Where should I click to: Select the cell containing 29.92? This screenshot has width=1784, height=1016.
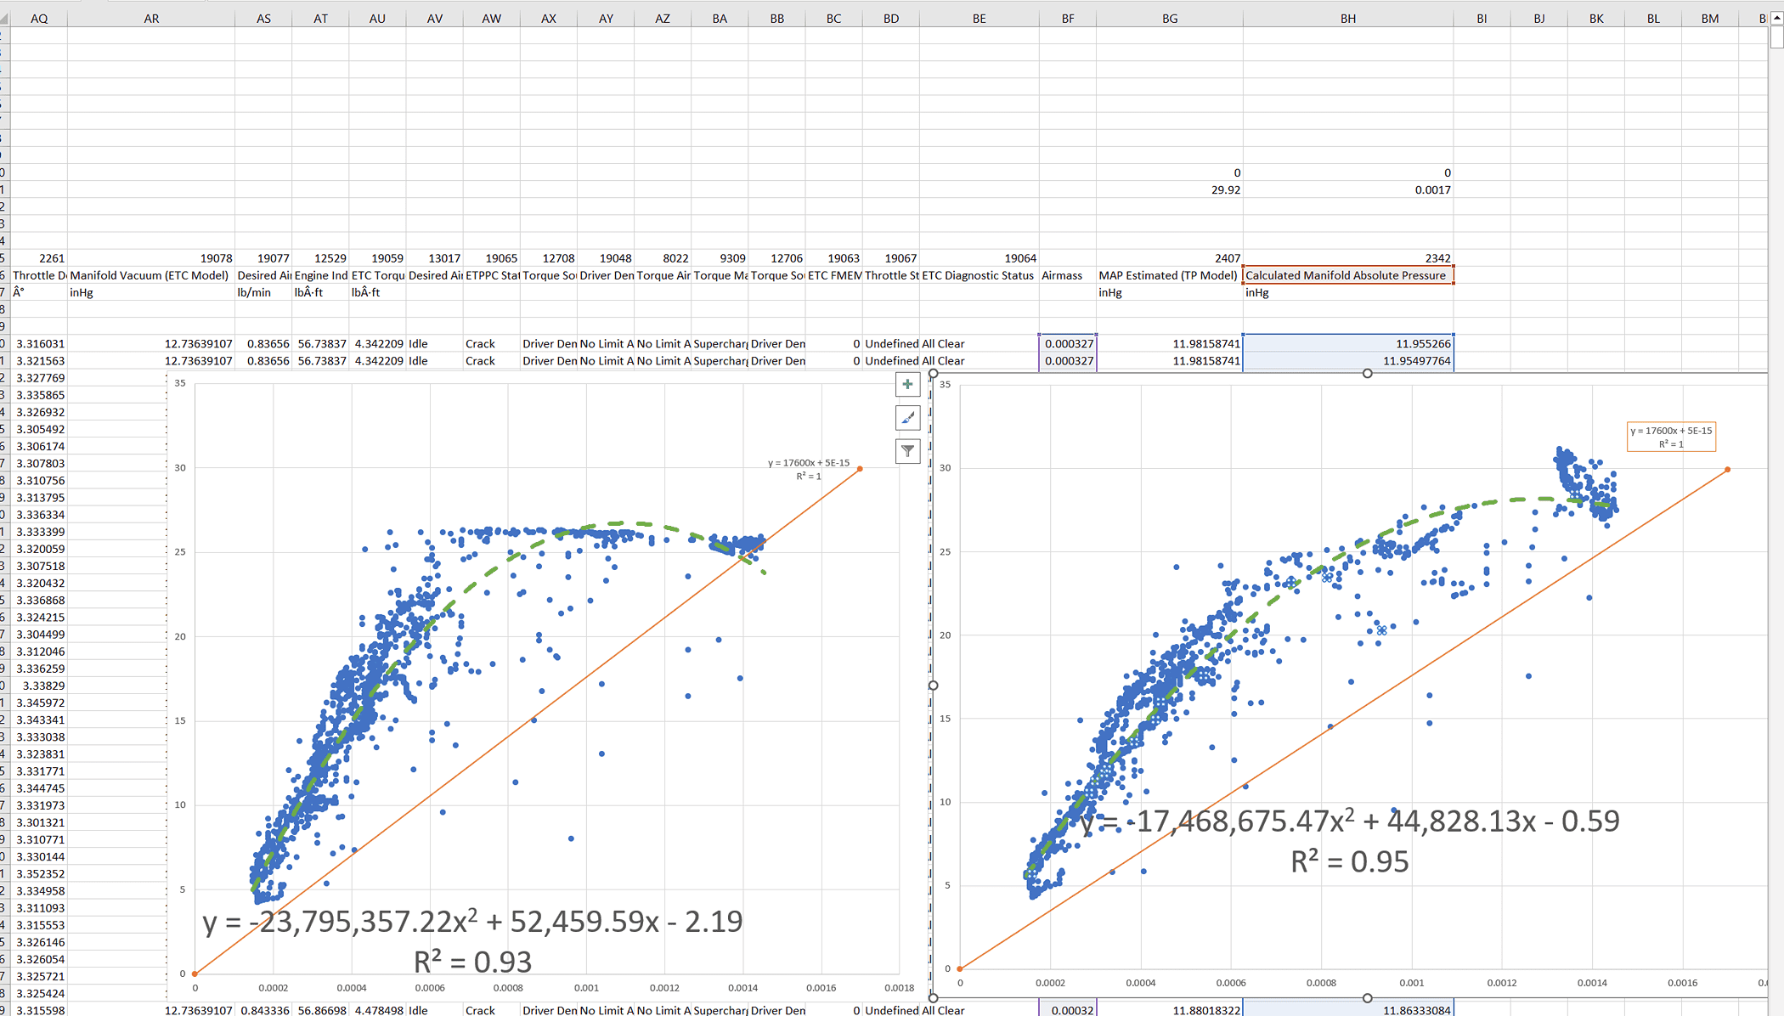1170,189
